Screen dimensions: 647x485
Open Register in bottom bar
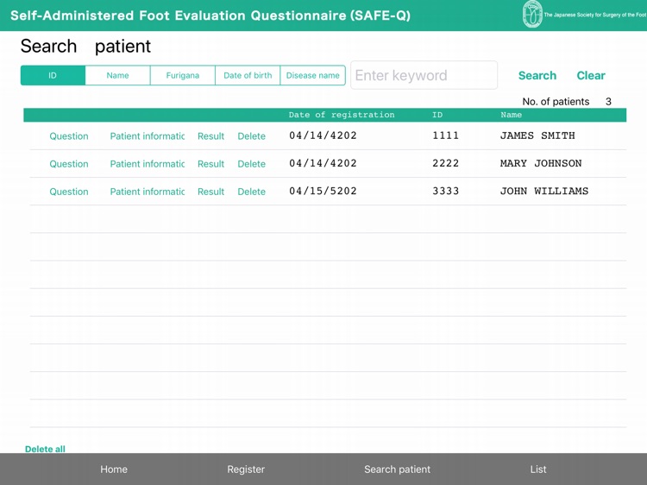click(246, 469)
